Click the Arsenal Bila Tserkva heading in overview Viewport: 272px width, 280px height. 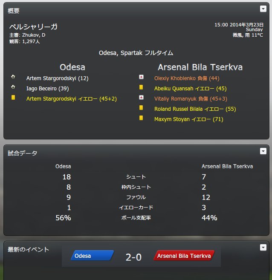click(x=200, y=67)
